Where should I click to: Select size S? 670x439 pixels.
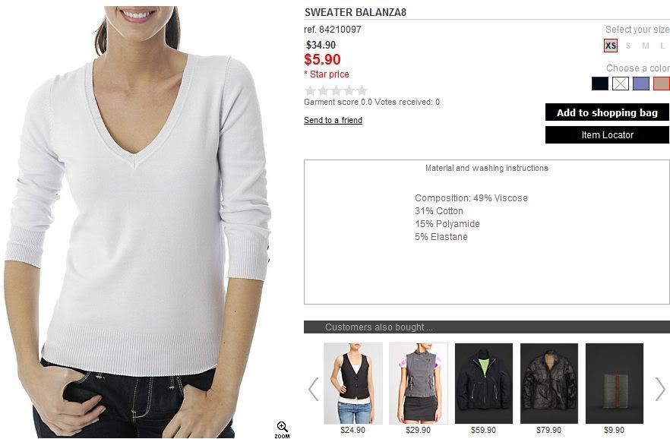click(x=627, y=46)
